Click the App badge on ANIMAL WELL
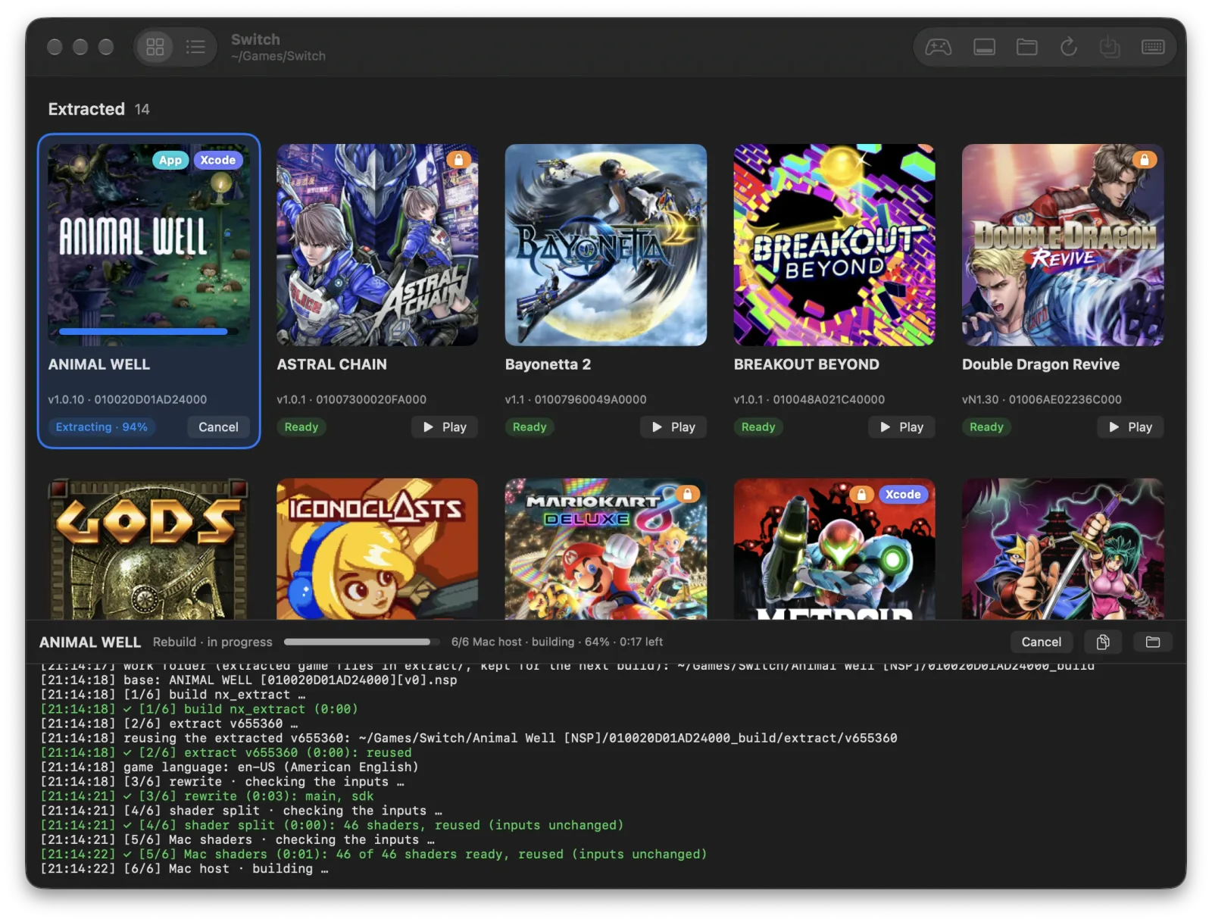1212x922 pixels. 170,160
